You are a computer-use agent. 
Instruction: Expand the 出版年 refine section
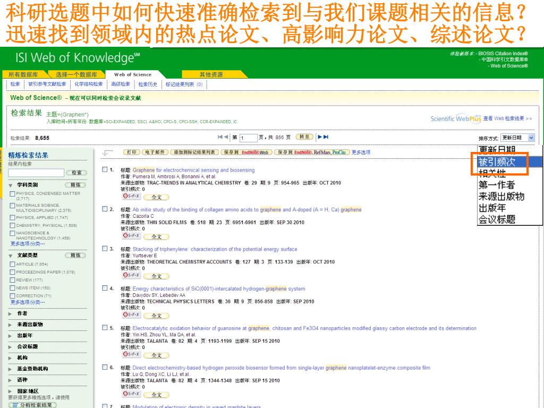pos(11,336)
